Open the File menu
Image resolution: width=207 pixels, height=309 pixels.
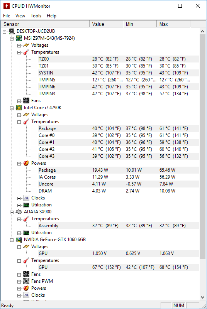tap(7, 16)
